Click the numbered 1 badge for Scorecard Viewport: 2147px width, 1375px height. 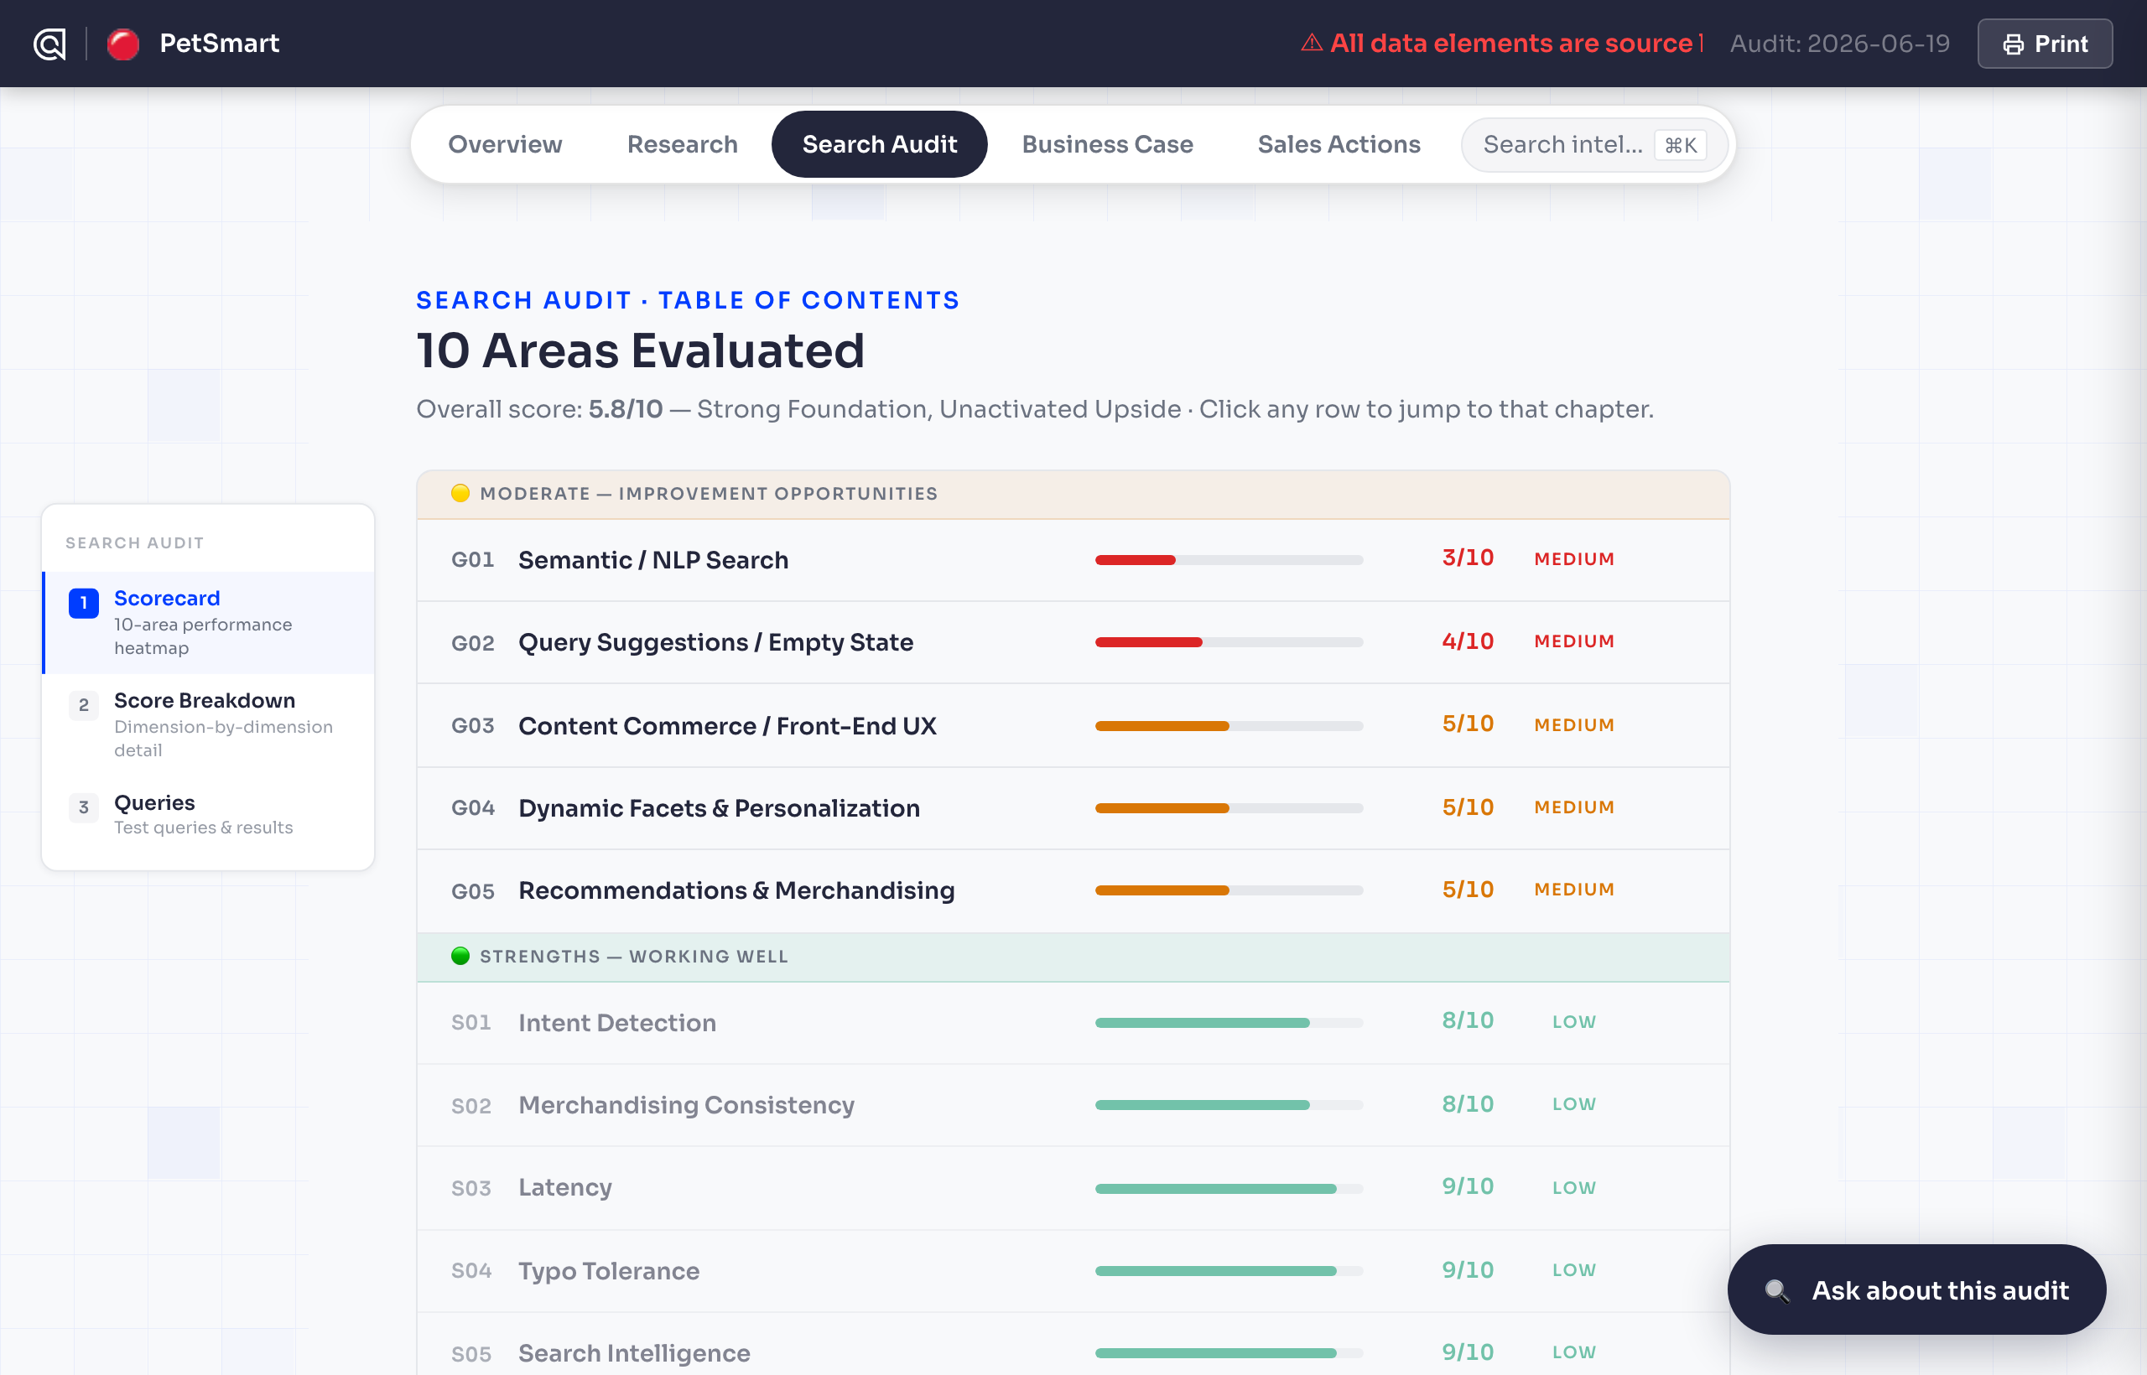tap(84, 603)
